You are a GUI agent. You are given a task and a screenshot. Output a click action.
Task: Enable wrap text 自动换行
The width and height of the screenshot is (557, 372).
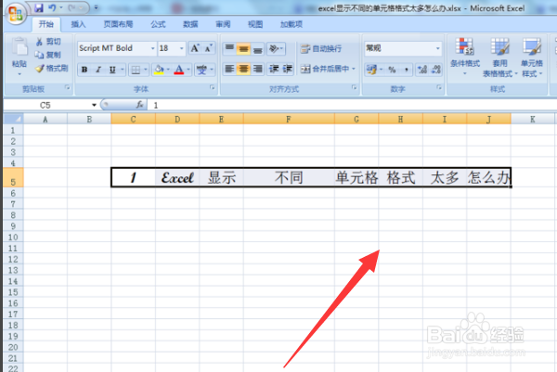[x=321, y=48]
